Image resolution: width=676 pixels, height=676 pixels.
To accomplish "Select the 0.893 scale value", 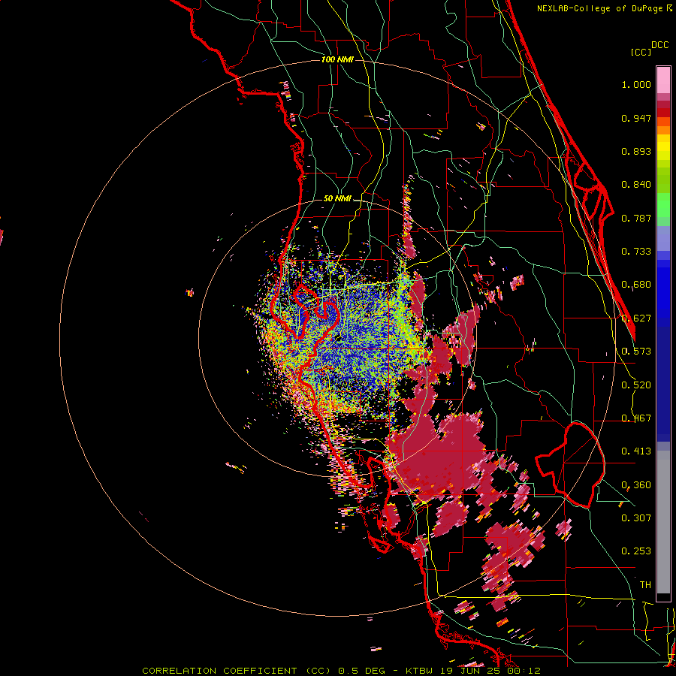I will click(x=636, y=151).
